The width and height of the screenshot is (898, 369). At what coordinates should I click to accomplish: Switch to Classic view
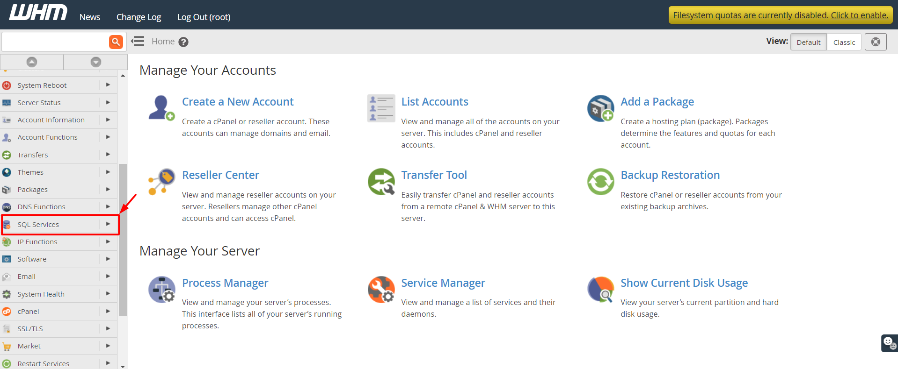coord(844,42)
